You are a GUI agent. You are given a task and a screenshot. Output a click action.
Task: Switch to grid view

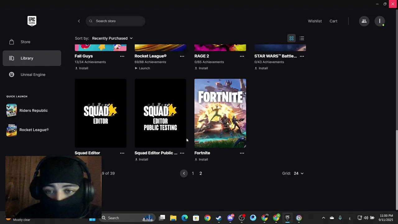click(291, 38)
